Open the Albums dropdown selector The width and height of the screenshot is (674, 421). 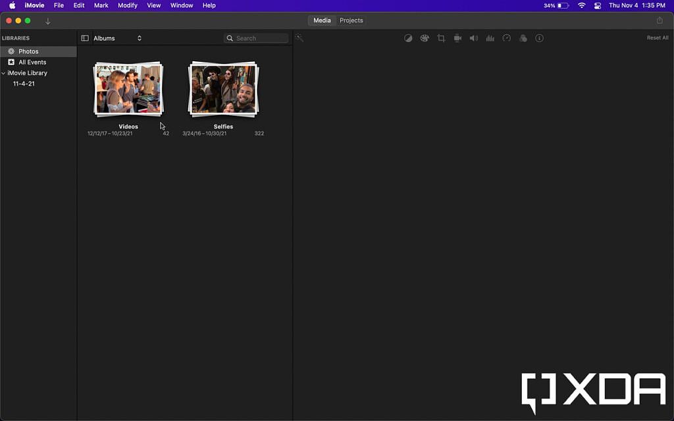coord(115,37)
